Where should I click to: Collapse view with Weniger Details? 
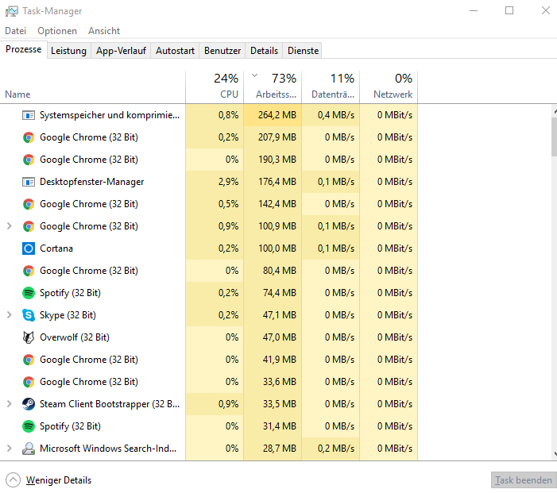tap(49, 480)
